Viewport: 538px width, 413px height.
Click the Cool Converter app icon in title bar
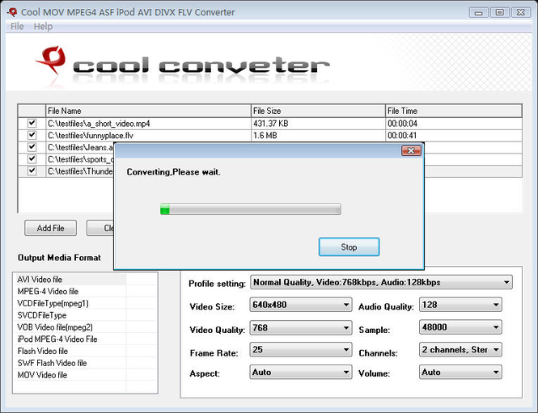12,12
